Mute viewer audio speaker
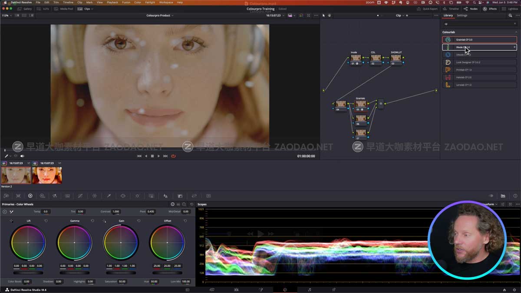 (x=22, y=156)
